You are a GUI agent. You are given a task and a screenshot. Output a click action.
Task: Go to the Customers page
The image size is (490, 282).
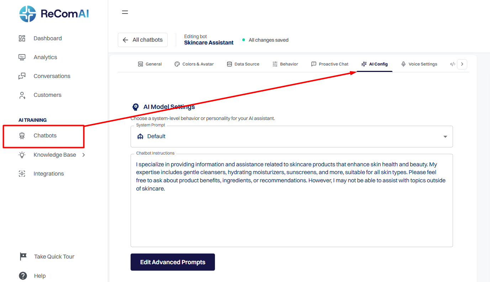47,95
